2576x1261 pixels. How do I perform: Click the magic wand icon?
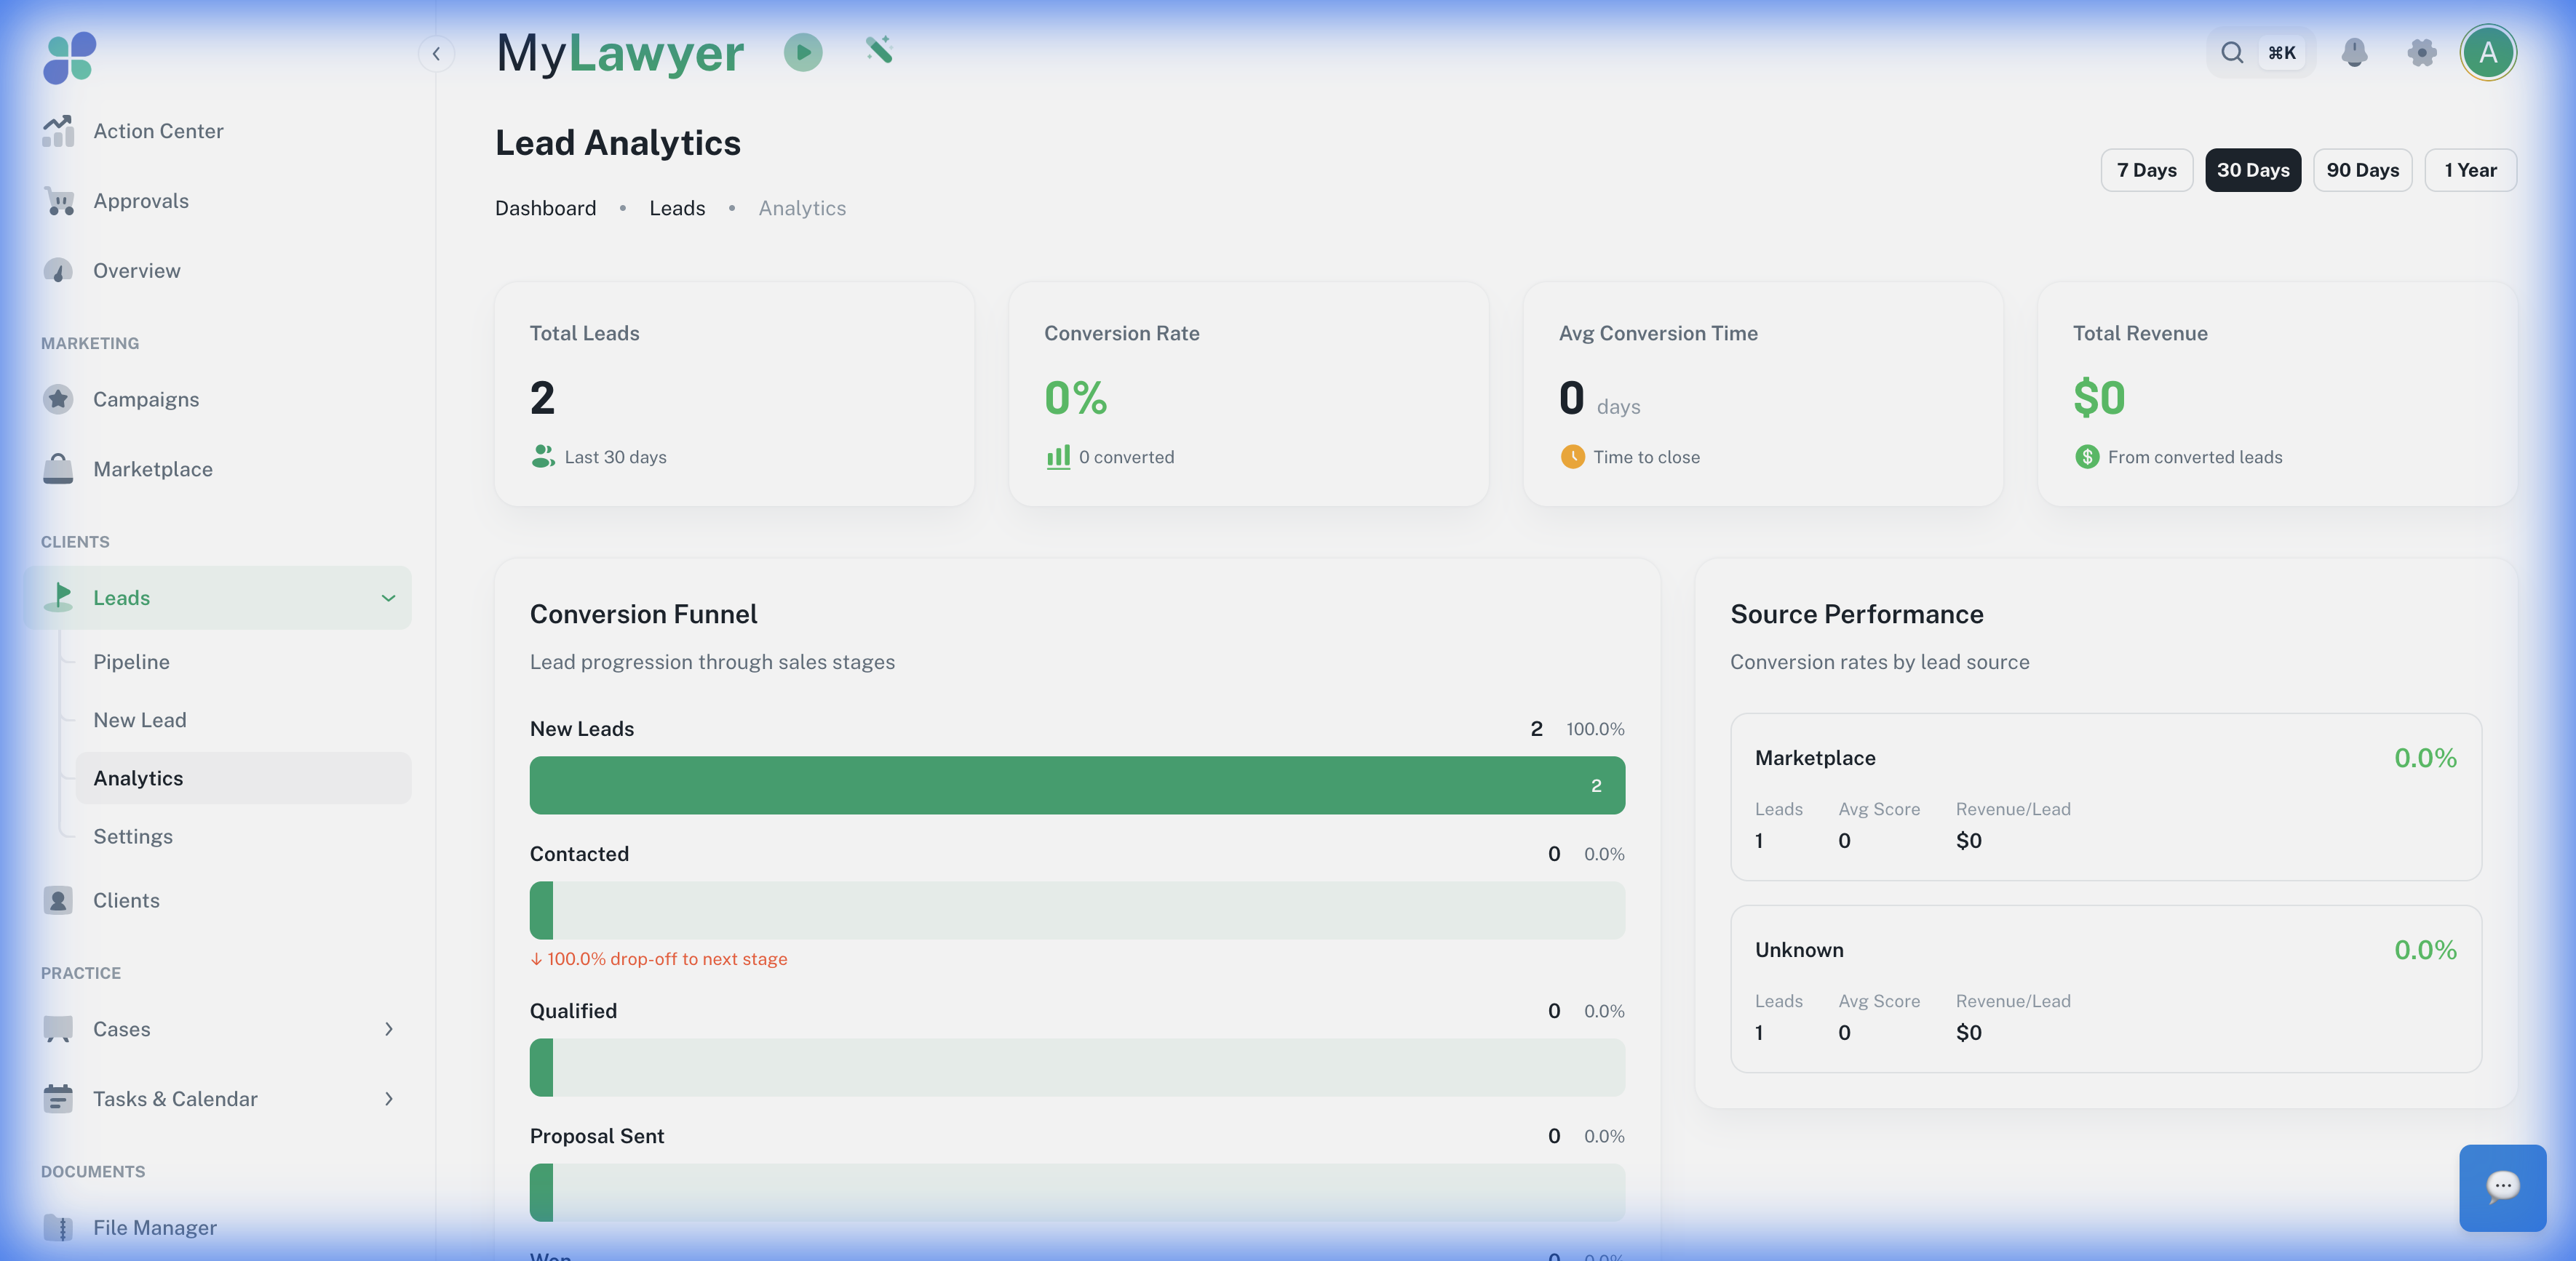click(879, 49)
